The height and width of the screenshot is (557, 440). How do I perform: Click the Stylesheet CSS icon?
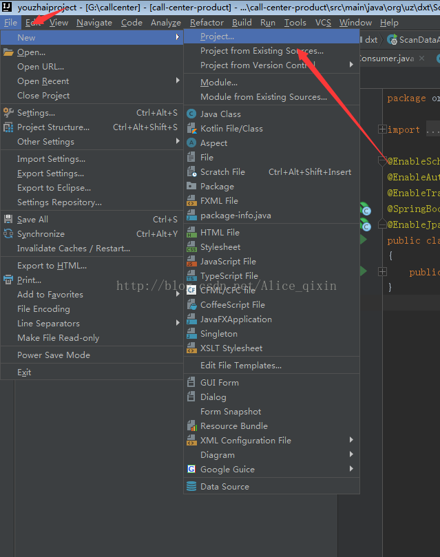click(191, 247)
